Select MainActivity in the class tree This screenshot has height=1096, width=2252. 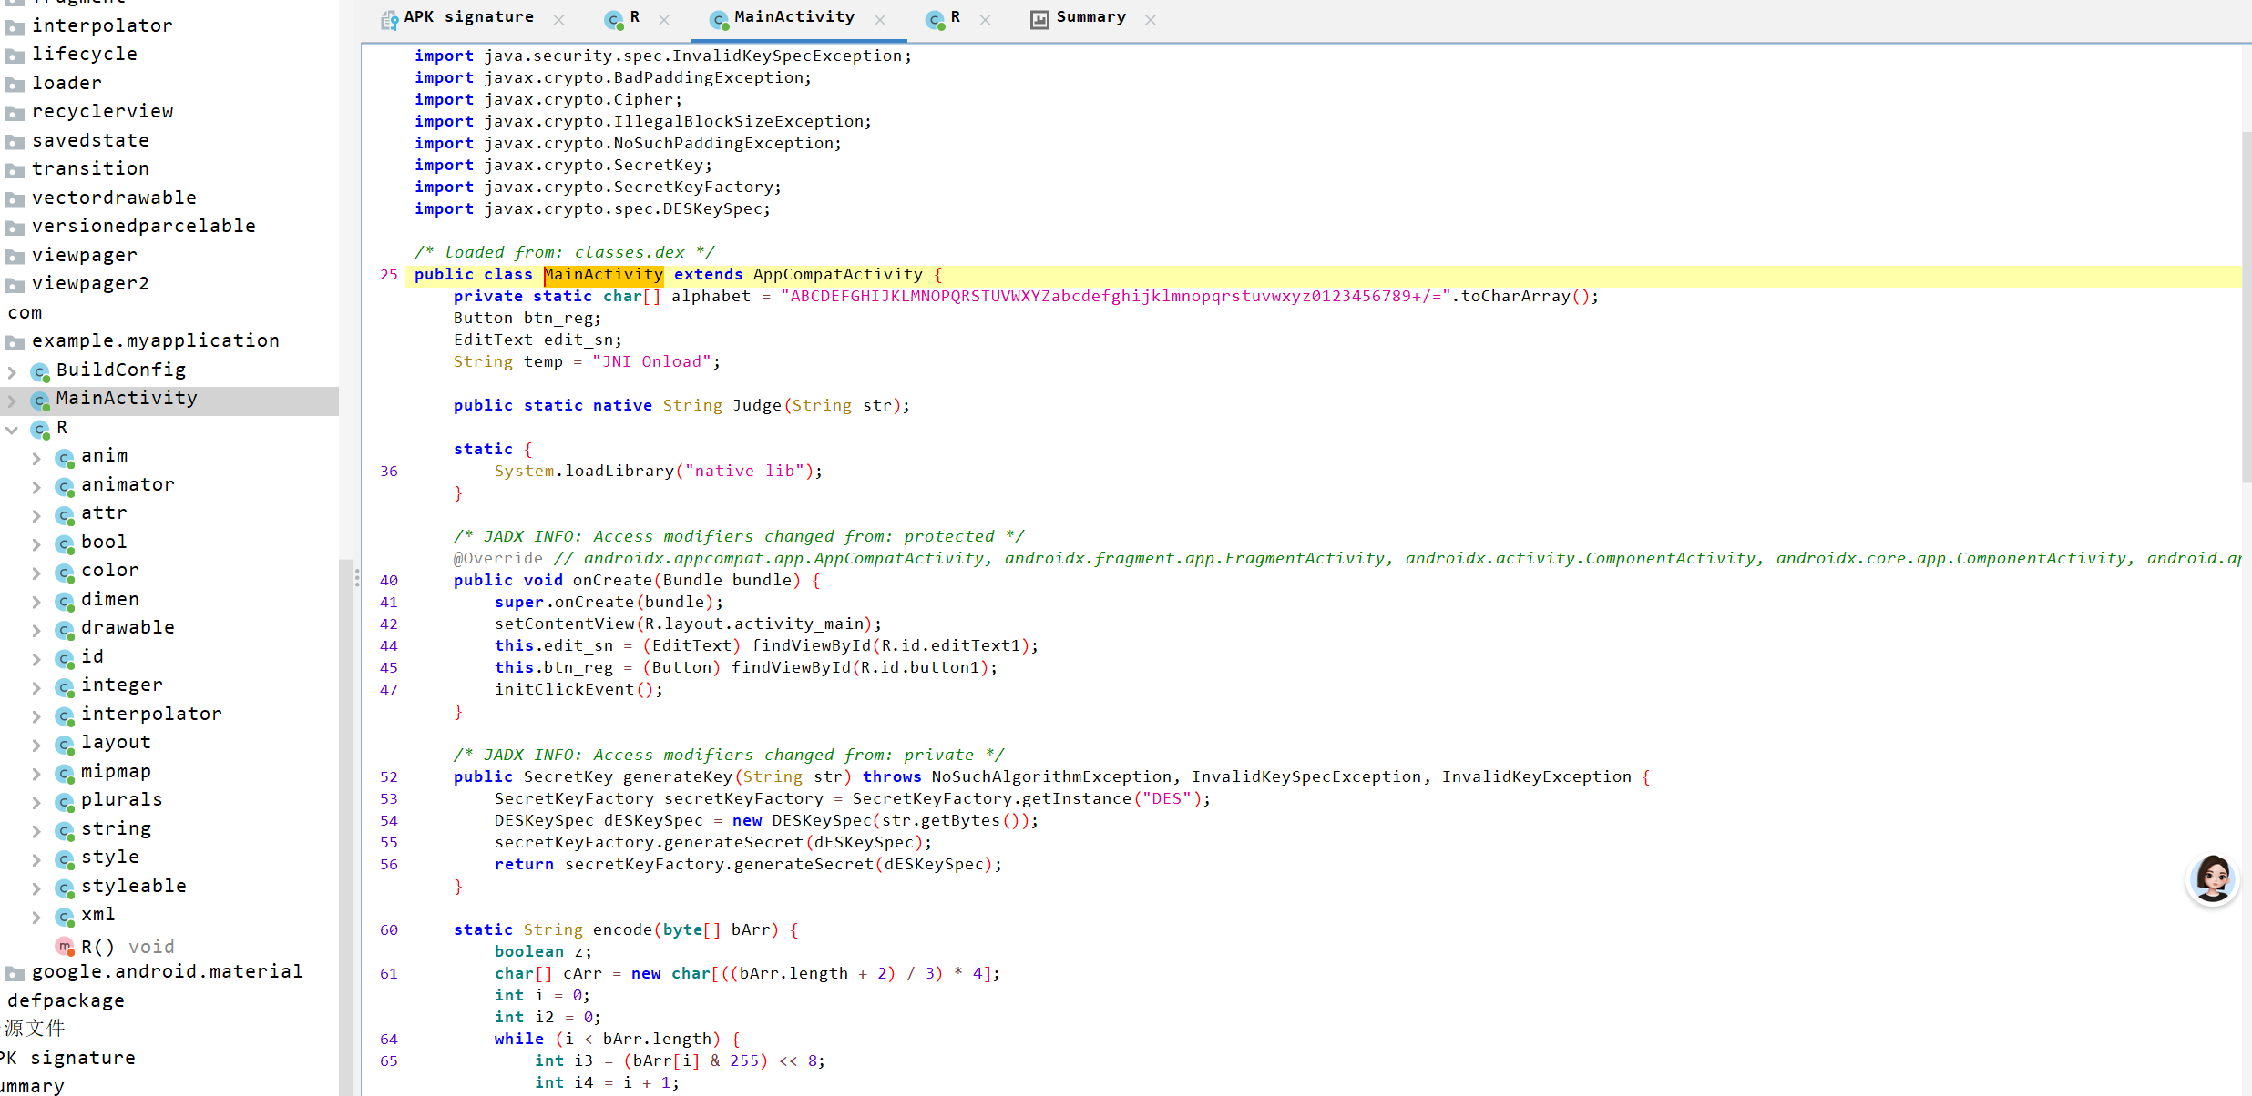pos(126,399)
